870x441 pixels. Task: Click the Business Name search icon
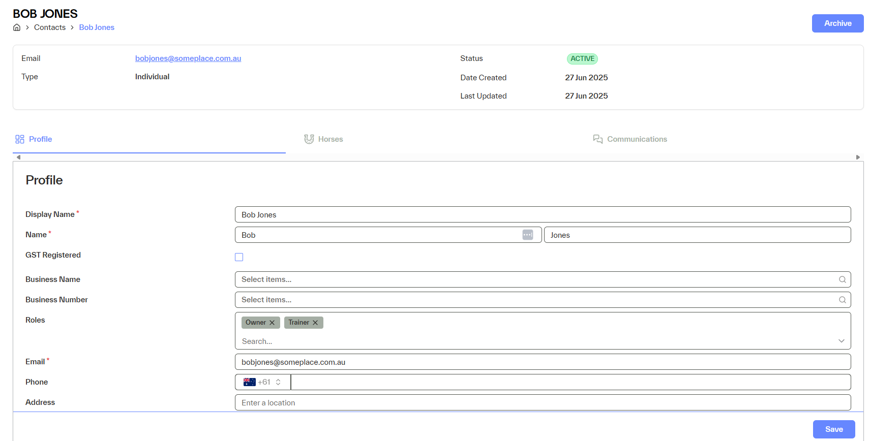pyautogui.click(x=842, y=279)
